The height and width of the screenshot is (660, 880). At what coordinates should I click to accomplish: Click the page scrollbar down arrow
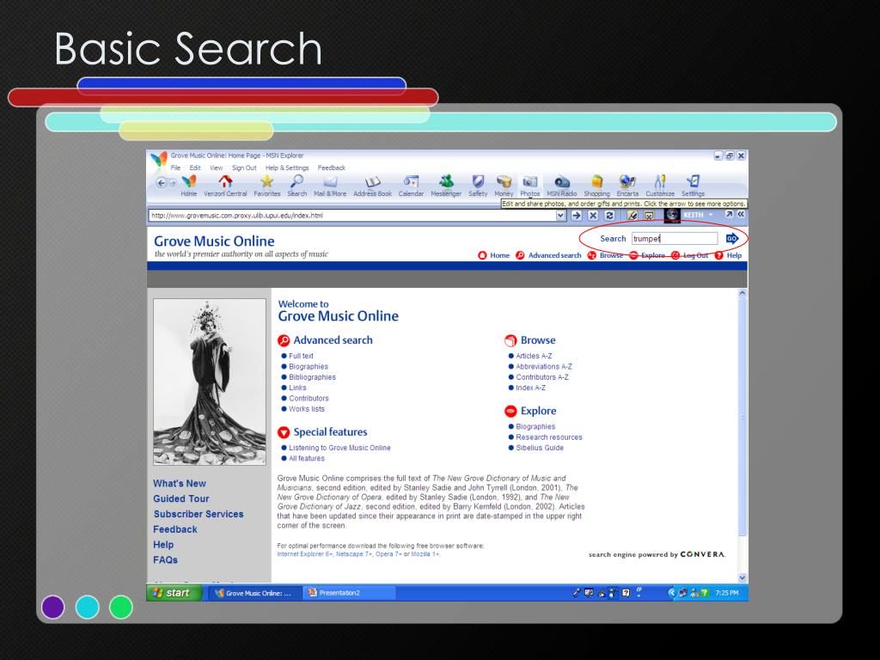tap(742, 577)
